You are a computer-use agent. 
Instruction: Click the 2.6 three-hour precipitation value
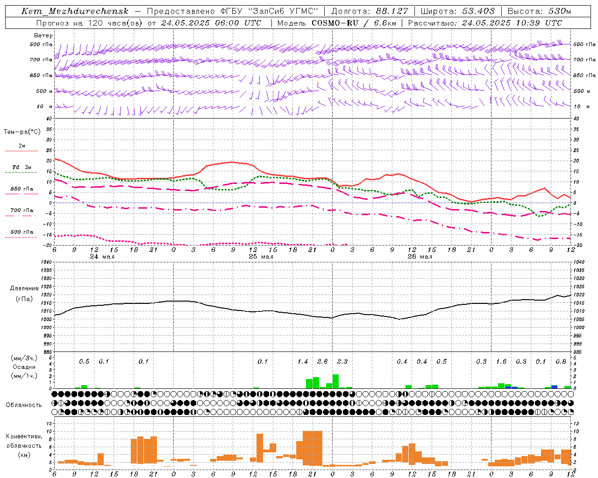[322, 361]
